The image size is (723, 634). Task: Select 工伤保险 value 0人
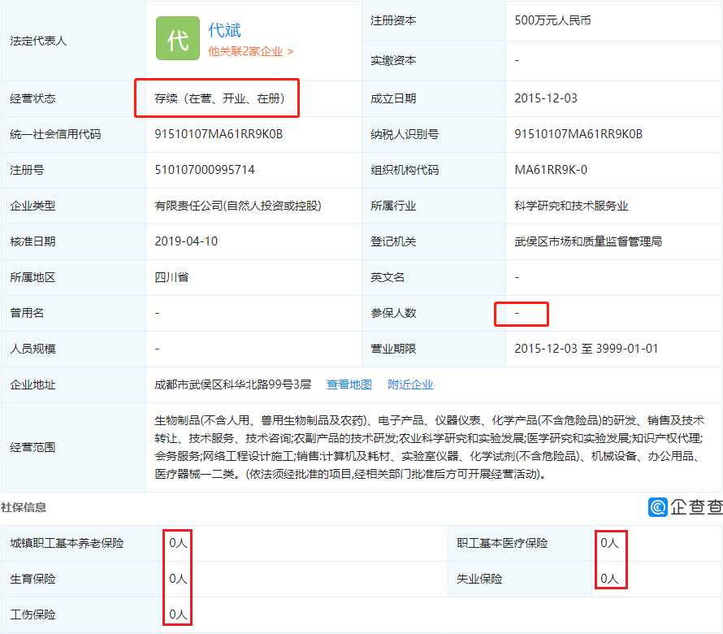coord(178,614)
